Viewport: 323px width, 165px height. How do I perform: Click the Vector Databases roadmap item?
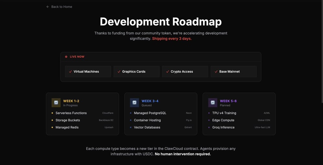click(x=147, y=127)
